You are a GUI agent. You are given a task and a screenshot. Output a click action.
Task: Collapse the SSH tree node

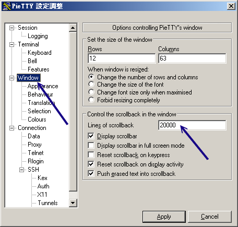coord(21,170)
